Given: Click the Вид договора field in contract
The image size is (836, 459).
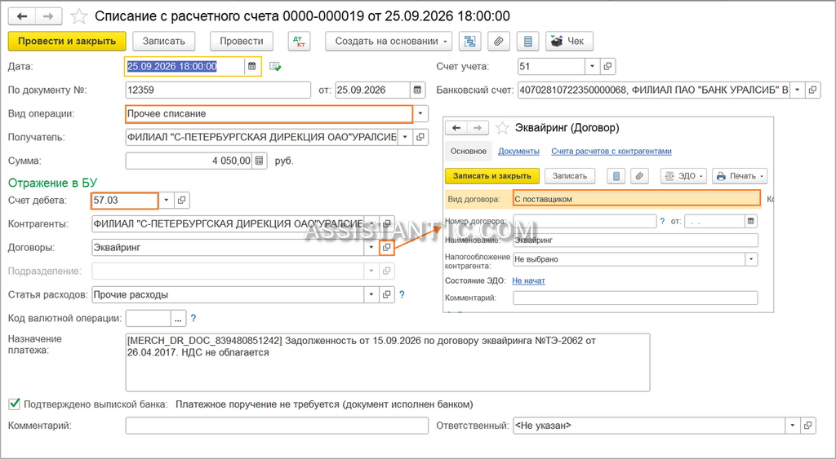Looking at the screenshot, I should pyautogui.click(x=637, y=198).
